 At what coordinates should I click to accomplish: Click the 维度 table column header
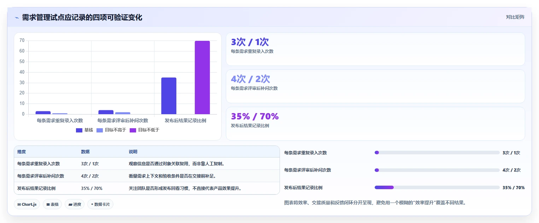pos(22,152)
